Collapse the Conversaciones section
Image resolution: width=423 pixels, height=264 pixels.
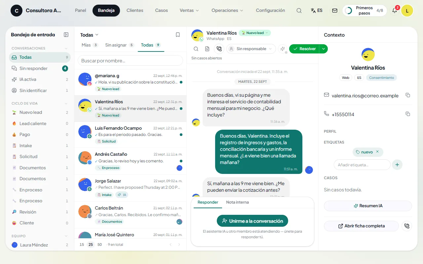point(66,48)
